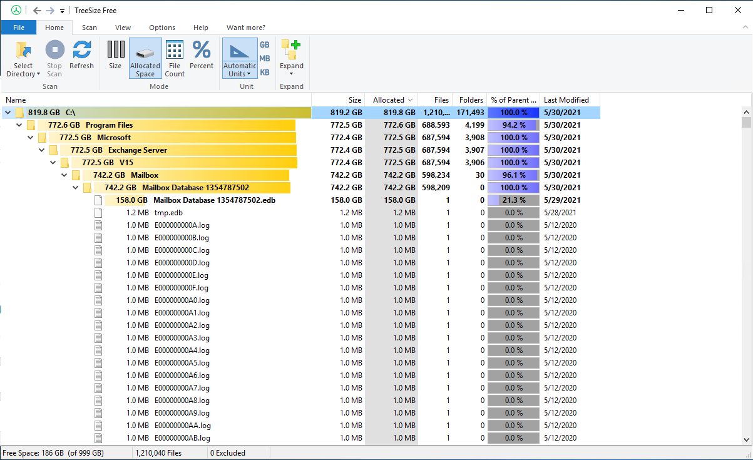753x460 pixels.
Task: Collapse the ribbon with the chevron
Action: [745, 28]
